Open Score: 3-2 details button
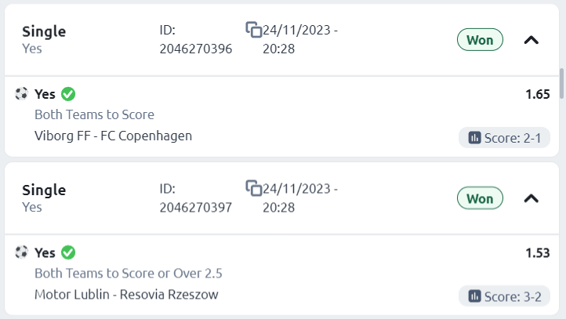Viewport: 566px width, 319px height. point(504,296)
